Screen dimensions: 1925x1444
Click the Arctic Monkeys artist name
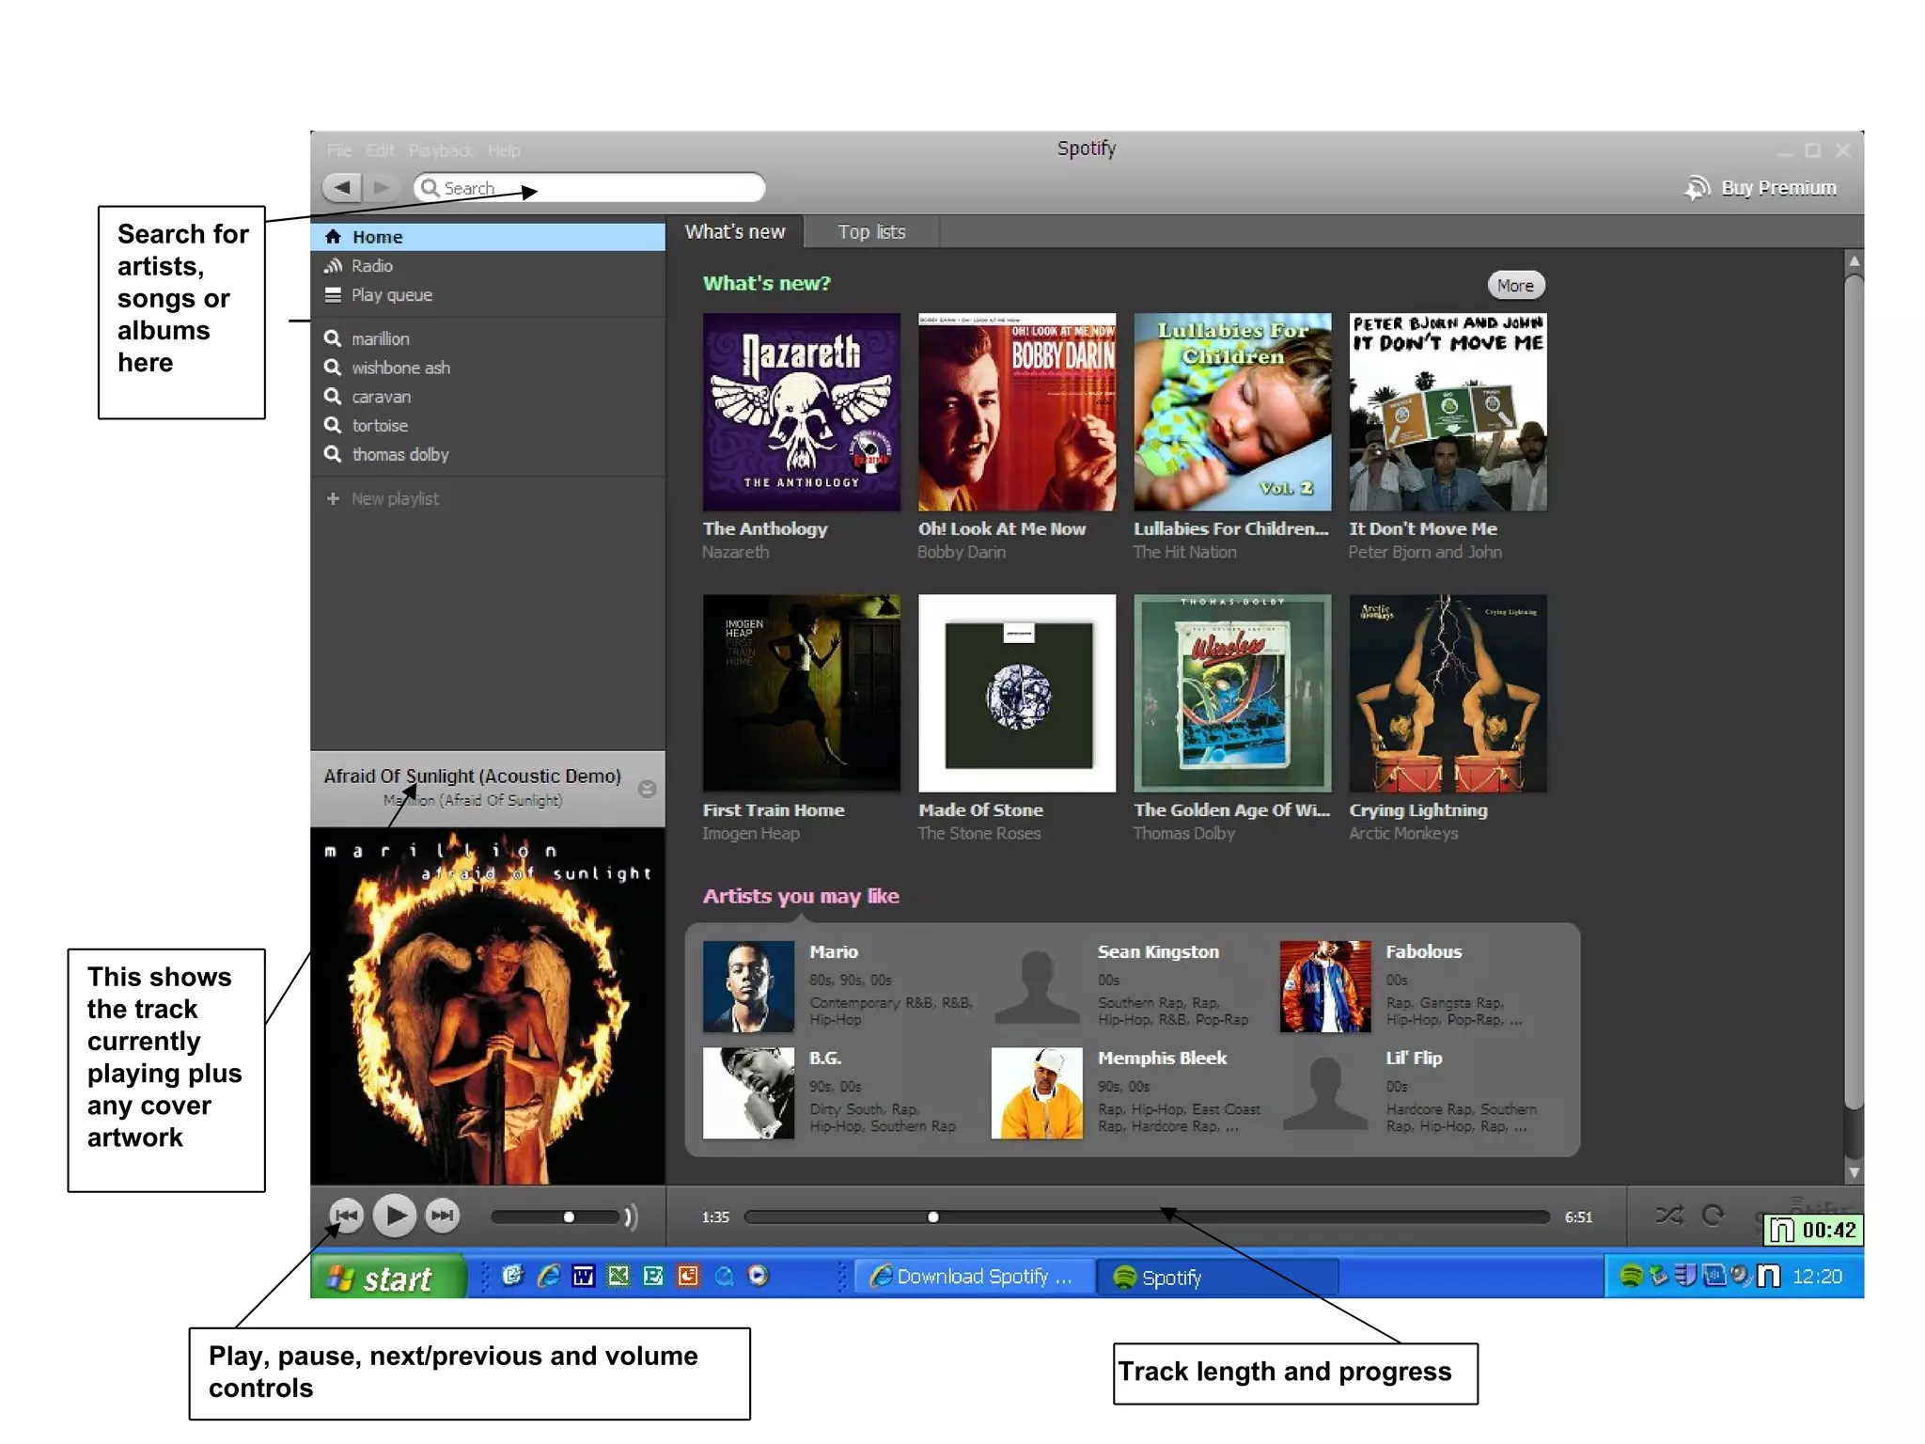(x=1403, y=834)
